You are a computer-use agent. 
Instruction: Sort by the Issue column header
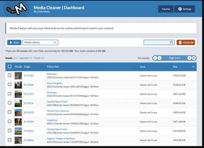(143, 67)
